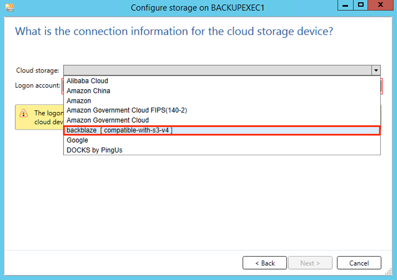Screen dimensions: 397x280
Task: Click the yellow warning triangle icon
Action: 24,113
